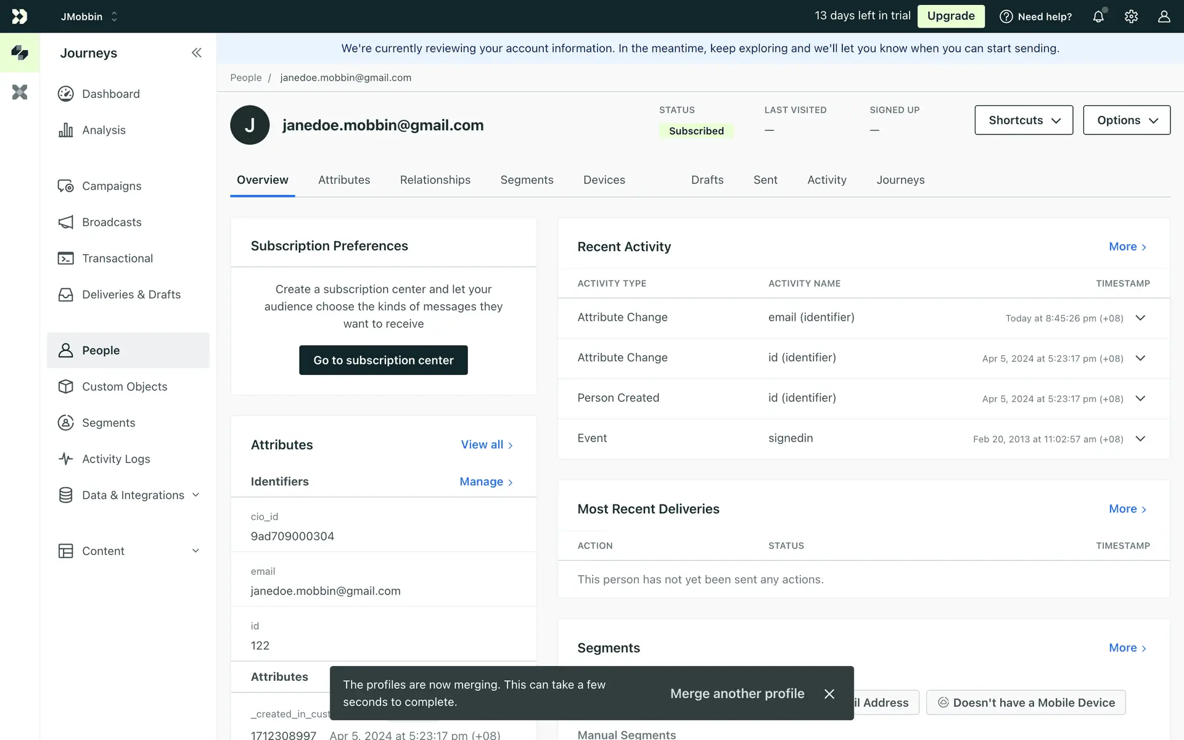Open Dashboard from the sidebar
This screenshot has width=1184, height=740.
[x=110, y=94]
